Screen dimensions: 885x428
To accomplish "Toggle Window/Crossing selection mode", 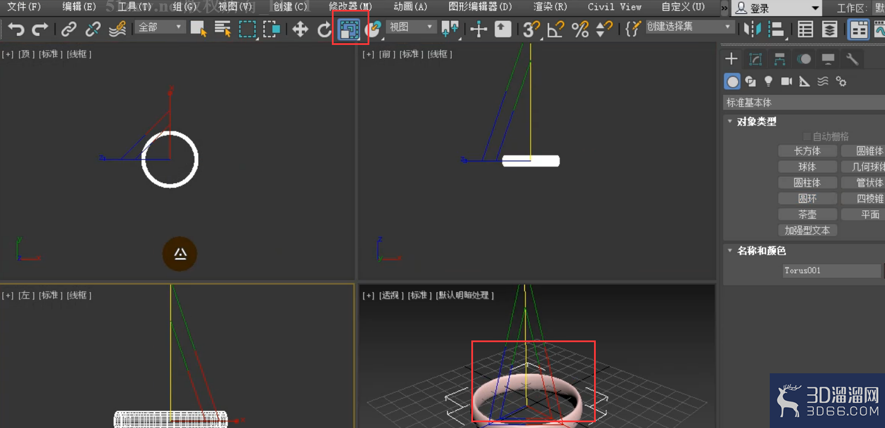I will pyautogui.click(x=271, y=29).
